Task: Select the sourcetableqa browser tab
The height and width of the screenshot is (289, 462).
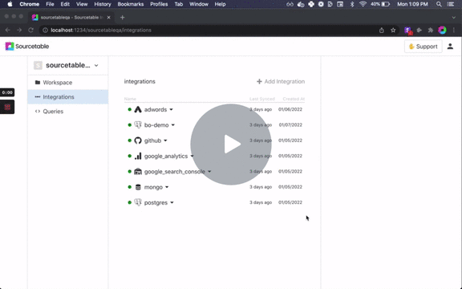Action: pyautogui.click(x=71, y=18)
